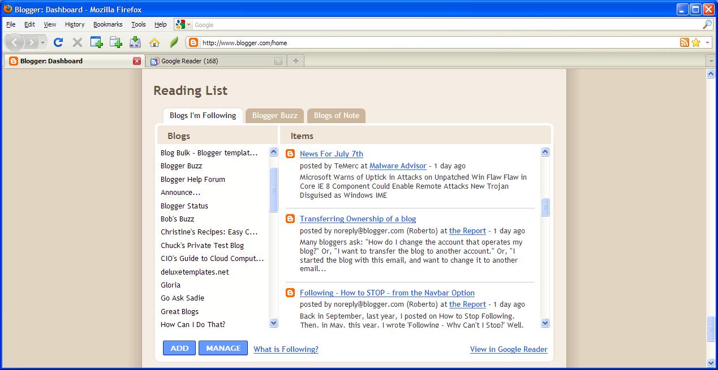Open Transferring Ownership of a blog link
Screen dimensions: 718x370
358,219
